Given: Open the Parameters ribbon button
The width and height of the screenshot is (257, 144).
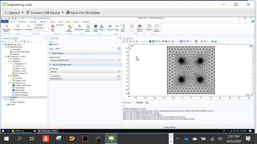Looking at the screenshot, I should pyautogui.click(x=29, y=28).
